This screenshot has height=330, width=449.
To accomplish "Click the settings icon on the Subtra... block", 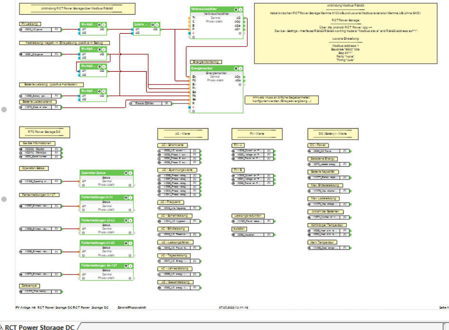I will pyautogui.click(x=153, y=25).
